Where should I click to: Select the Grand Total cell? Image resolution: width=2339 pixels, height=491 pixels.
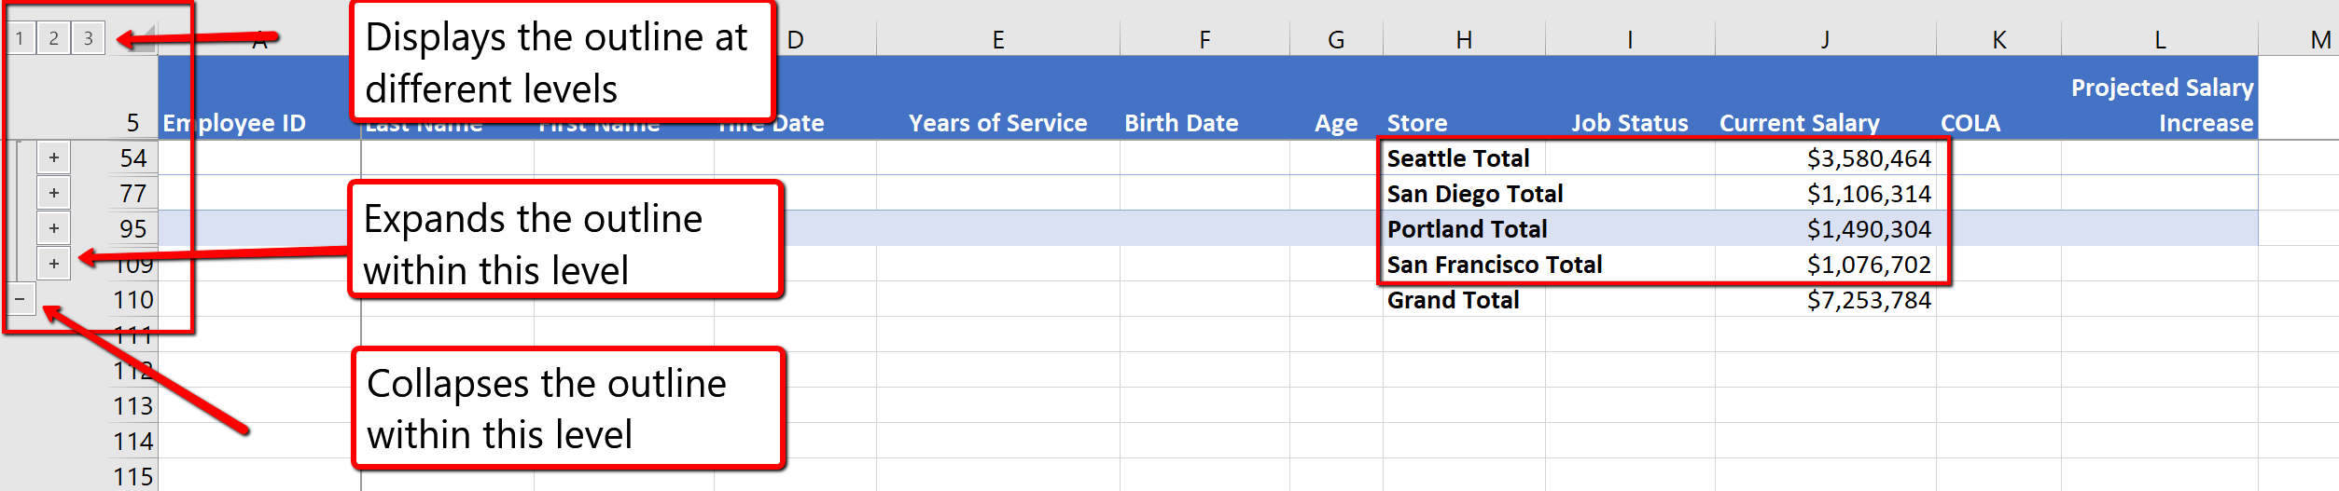click(x=1464, y=300)
